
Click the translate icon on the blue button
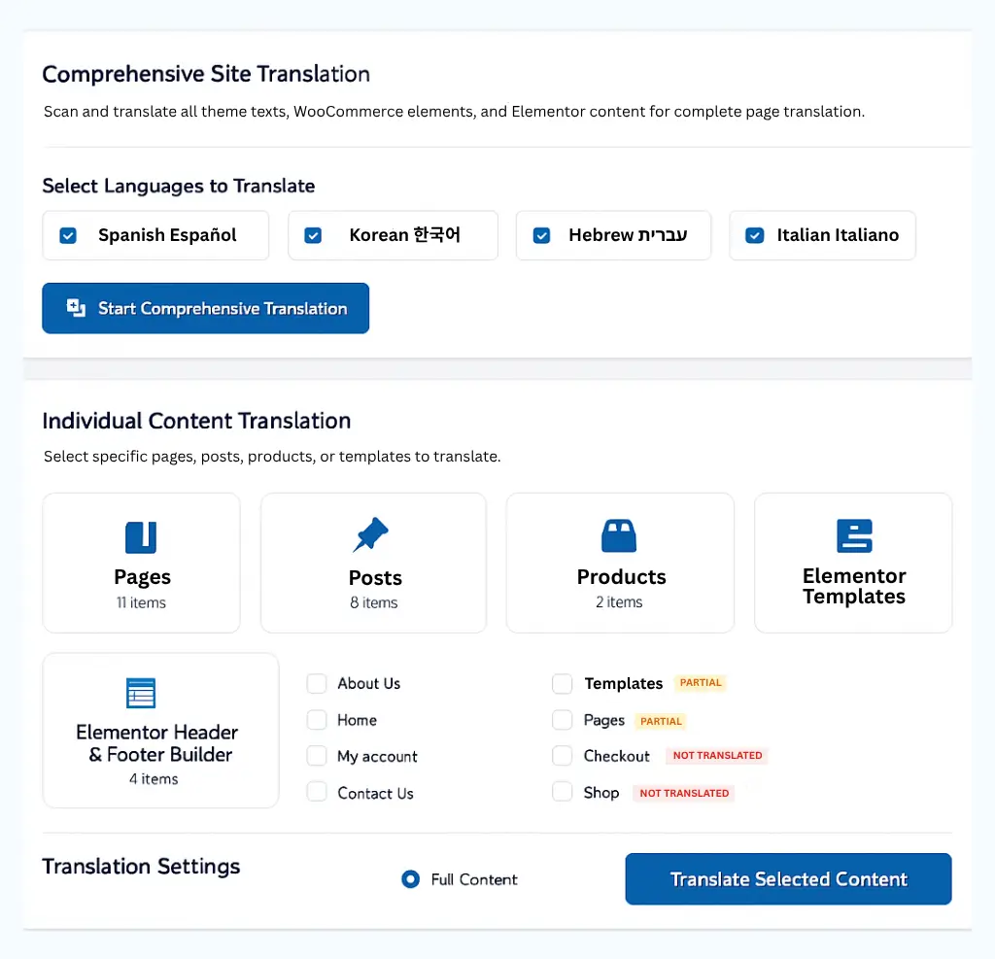[75, 307]
